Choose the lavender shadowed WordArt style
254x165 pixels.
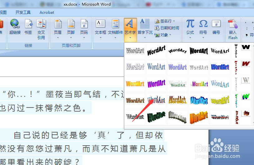point(178,67)
